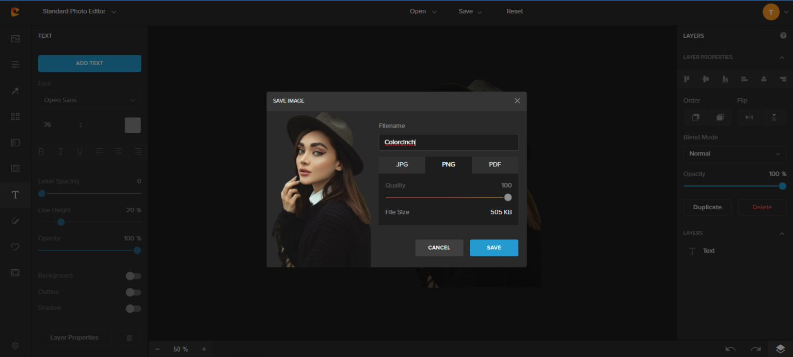Open the Open Sans font dropdown

90,100
